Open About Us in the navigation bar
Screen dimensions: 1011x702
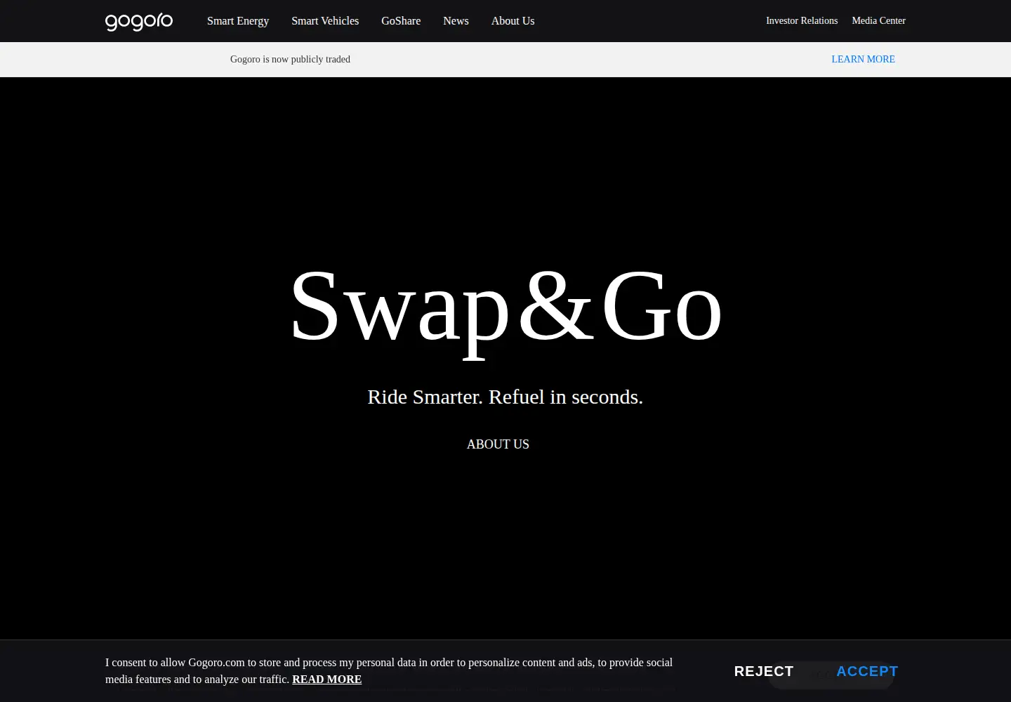tap(513, 21)
